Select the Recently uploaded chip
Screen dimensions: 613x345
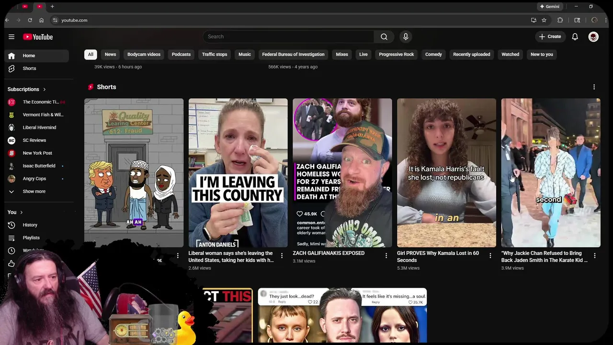pos(472,55)
